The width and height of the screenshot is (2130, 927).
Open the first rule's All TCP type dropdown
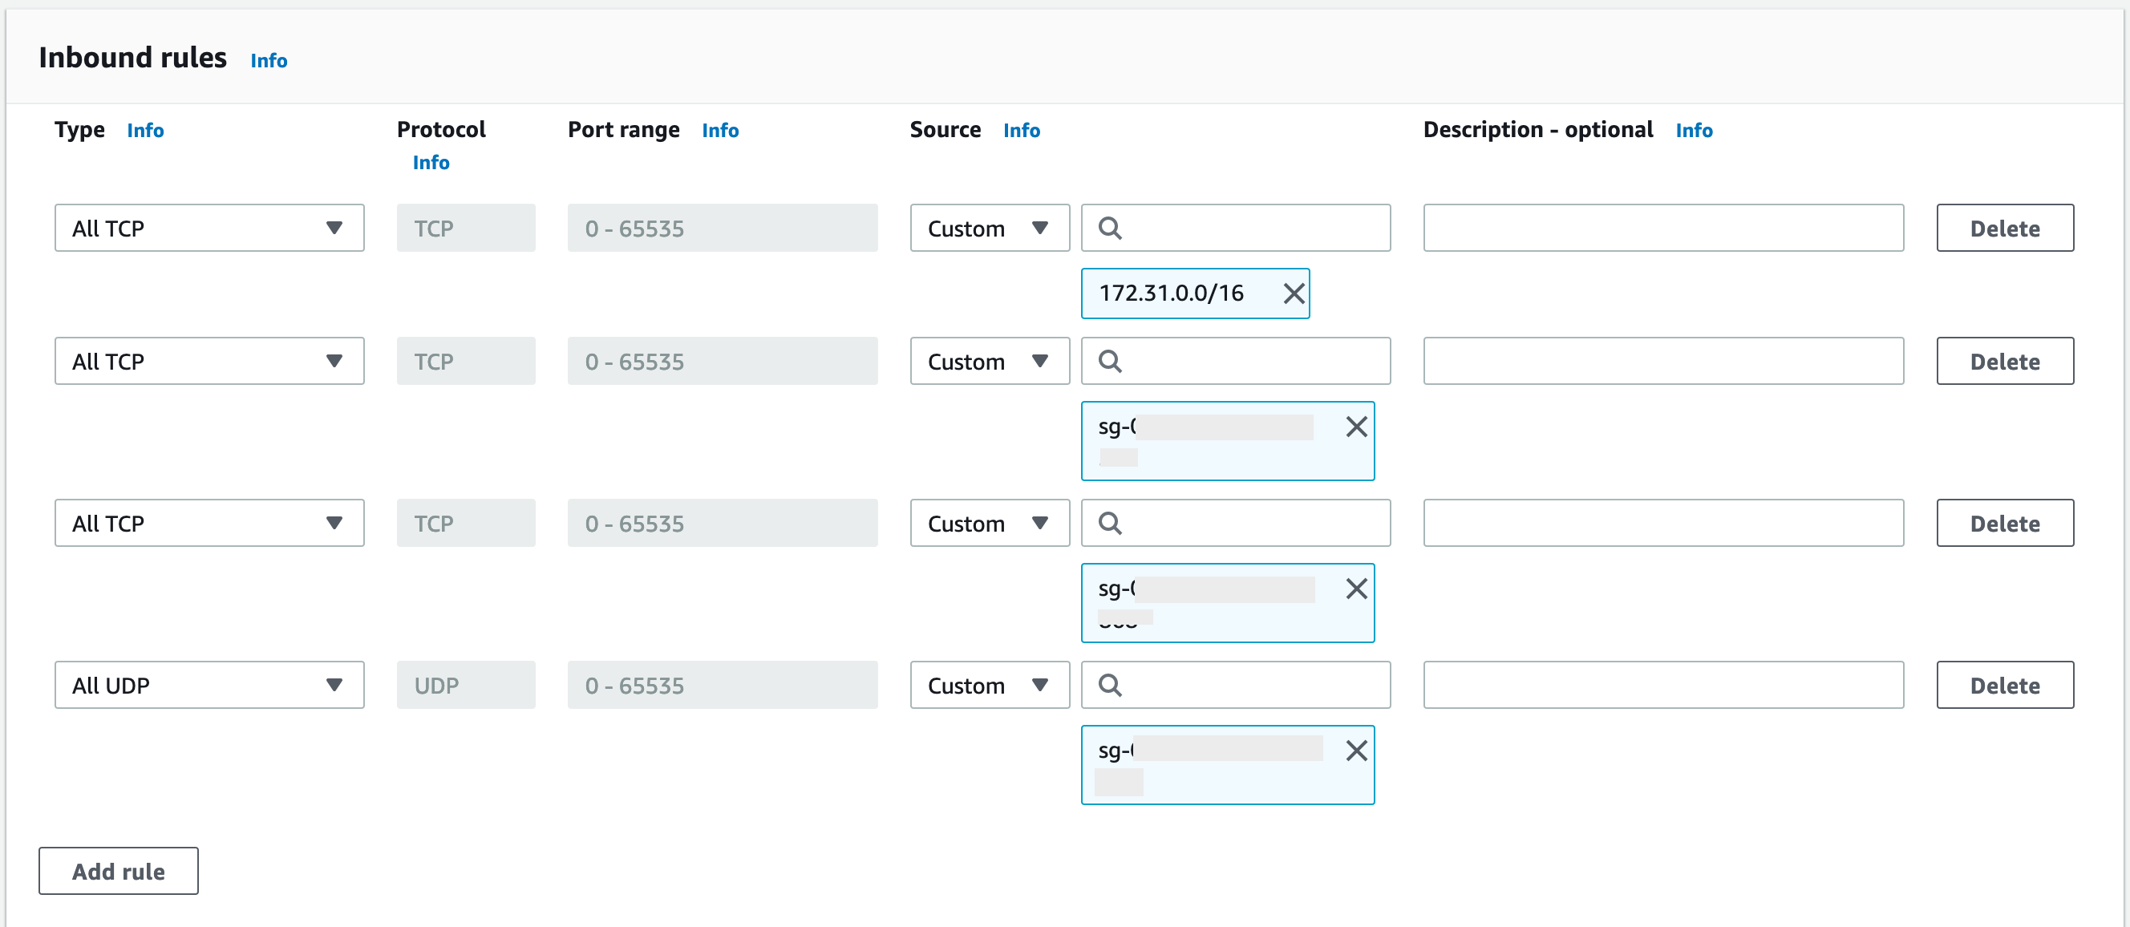pyautogui.click(x=209, y=229)
